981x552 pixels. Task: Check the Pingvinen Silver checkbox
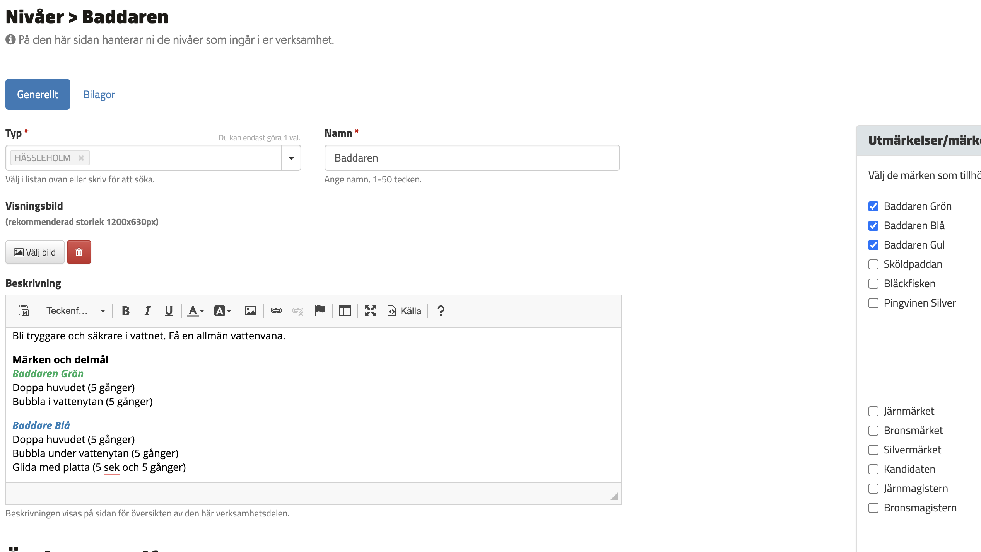click(x=873, y=303)
